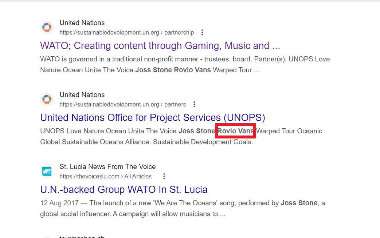Click the United Nations site name above the WATO result
This screenshot has height=238, width=380.
[82, 23]
